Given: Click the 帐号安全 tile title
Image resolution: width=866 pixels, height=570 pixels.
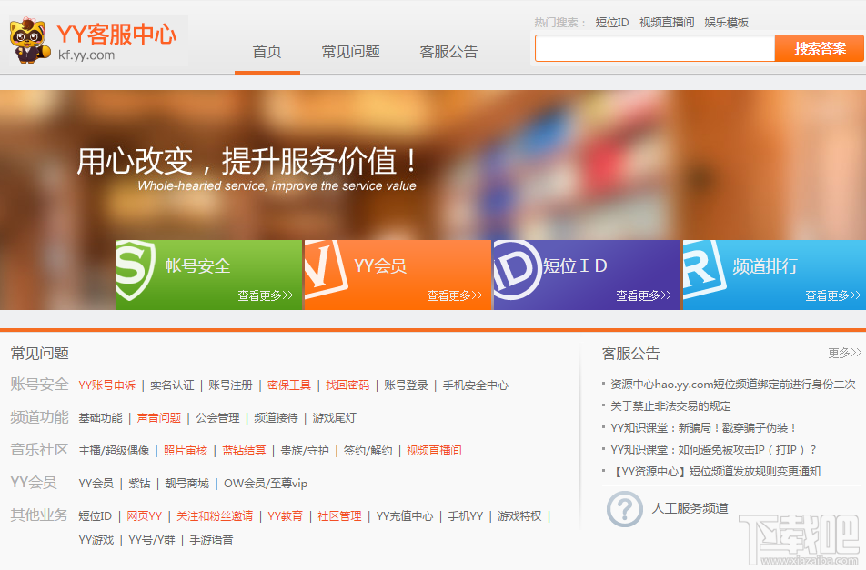Looking at the screenshot, I should (x=197, y=266).
